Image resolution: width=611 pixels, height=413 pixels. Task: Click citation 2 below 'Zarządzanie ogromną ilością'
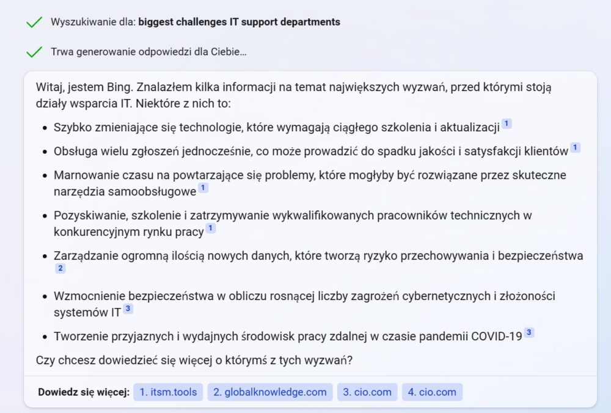click(x=60, y=268)
